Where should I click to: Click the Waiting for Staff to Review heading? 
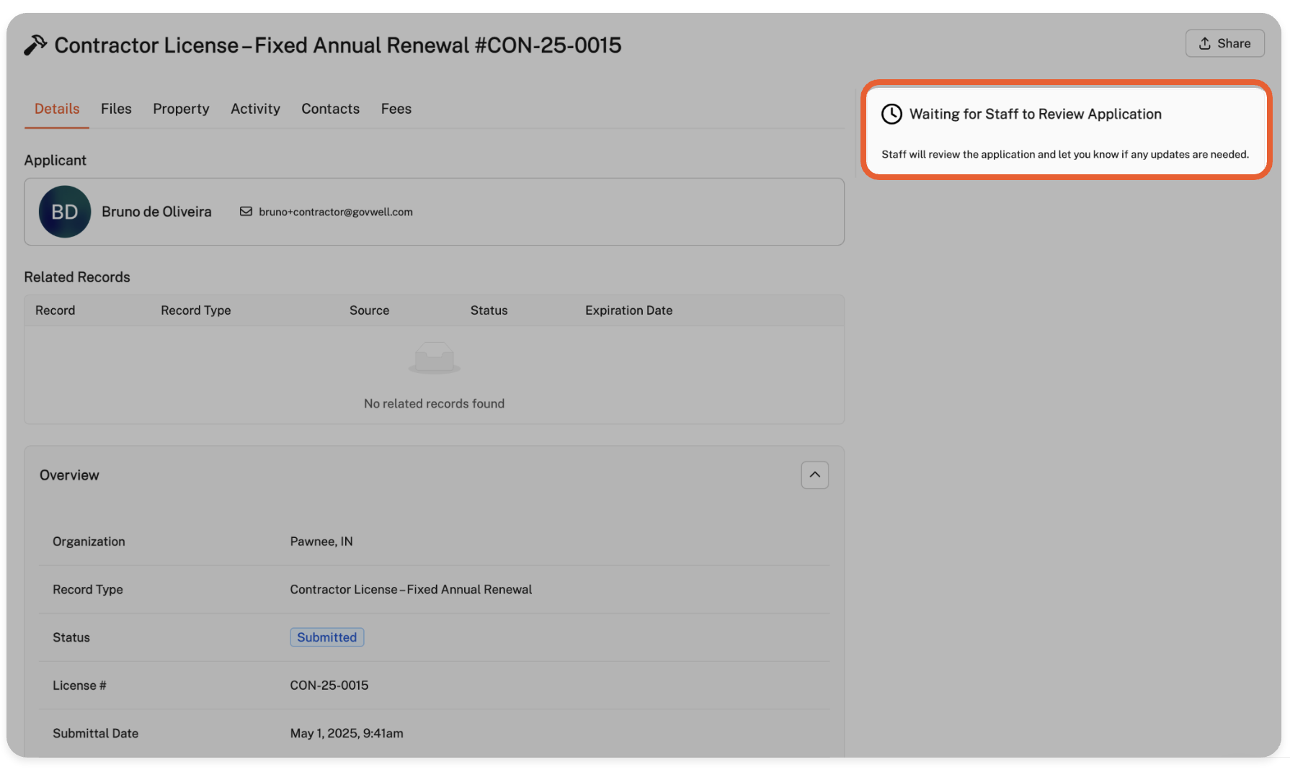point(1035,114)
